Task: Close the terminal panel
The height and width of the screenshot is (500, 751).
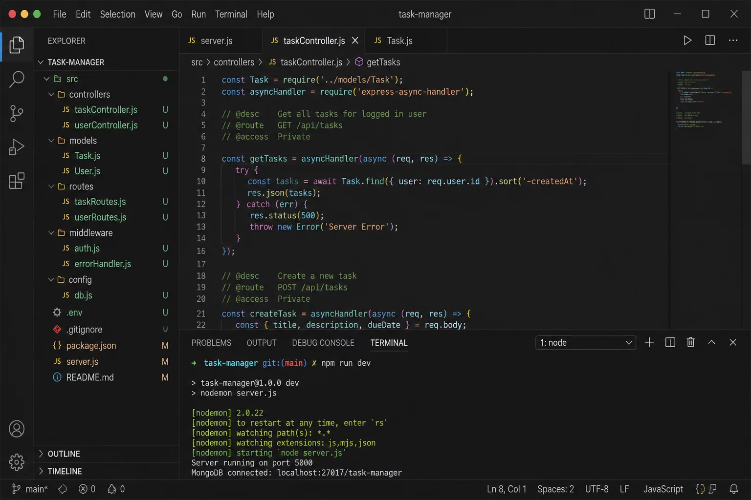Action: [x=733, y=342]
